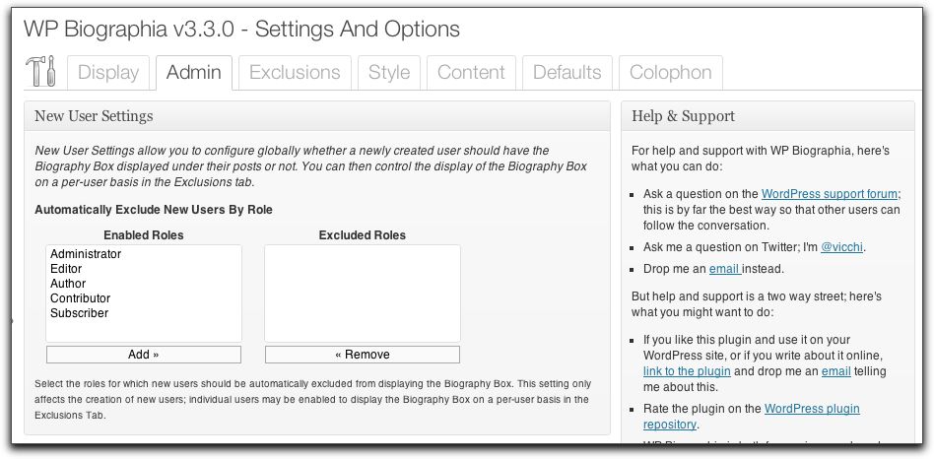View the Colophon tab

670,73
